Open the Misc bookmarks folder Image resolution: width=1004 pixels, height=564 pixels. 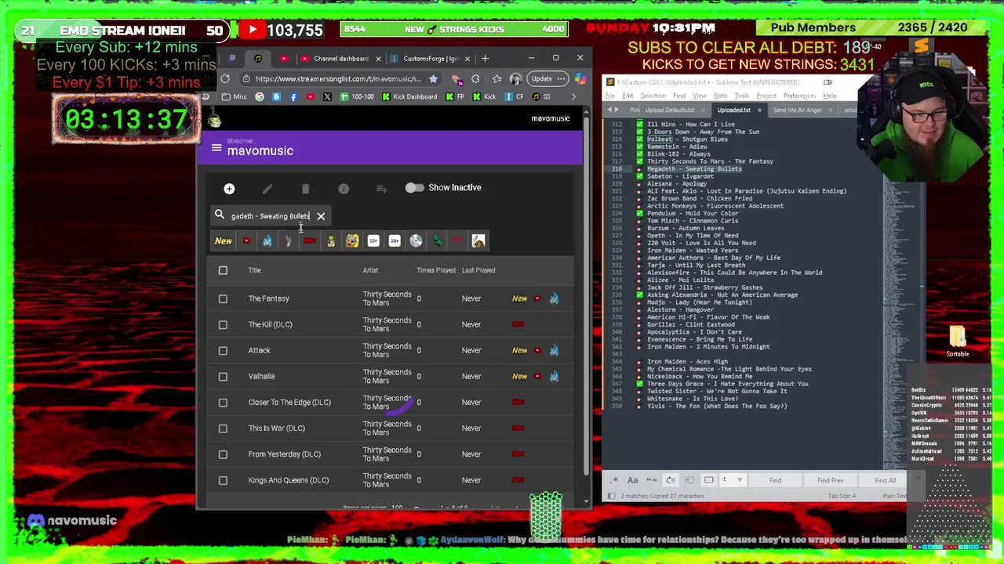point(235,96)
